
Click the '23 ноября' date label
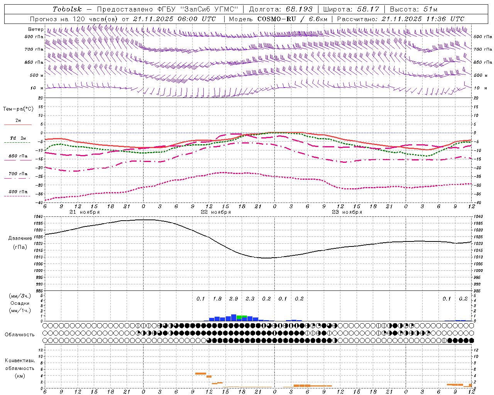point(347,212)
